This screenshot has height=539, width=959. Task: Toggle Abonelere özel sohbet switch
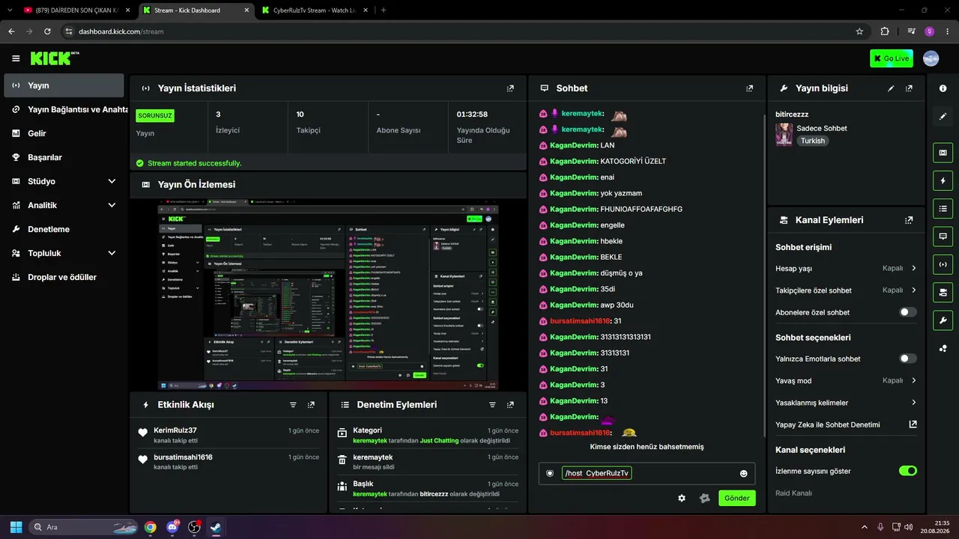coord(907,312)
